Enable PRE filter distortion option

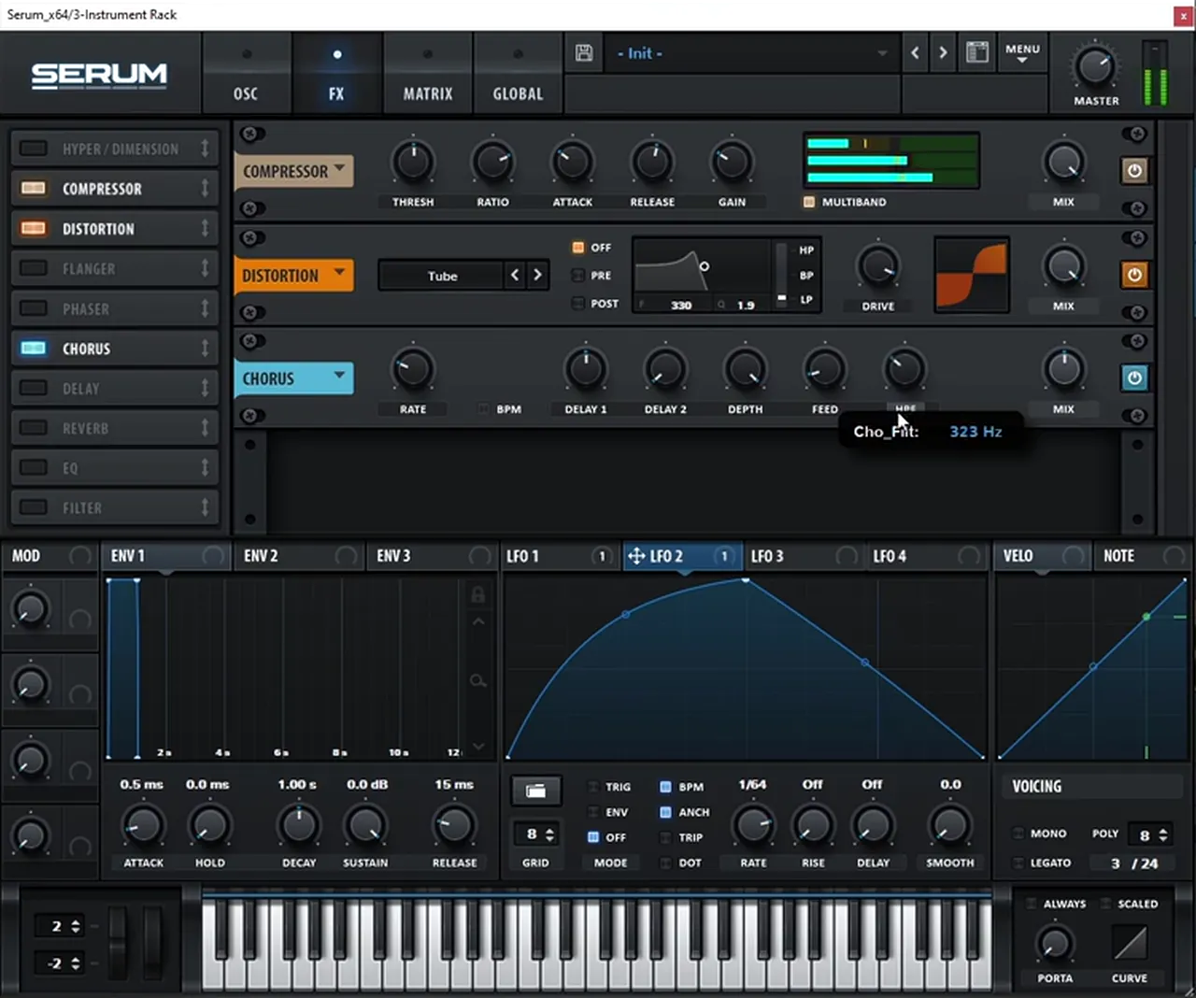(578, 276)
